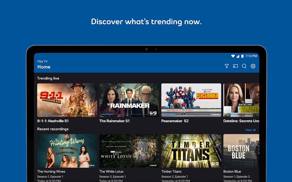Tap The Rainmaker S1 title text
The width and height of the screenshot is (292, 182).
[114, 121]
